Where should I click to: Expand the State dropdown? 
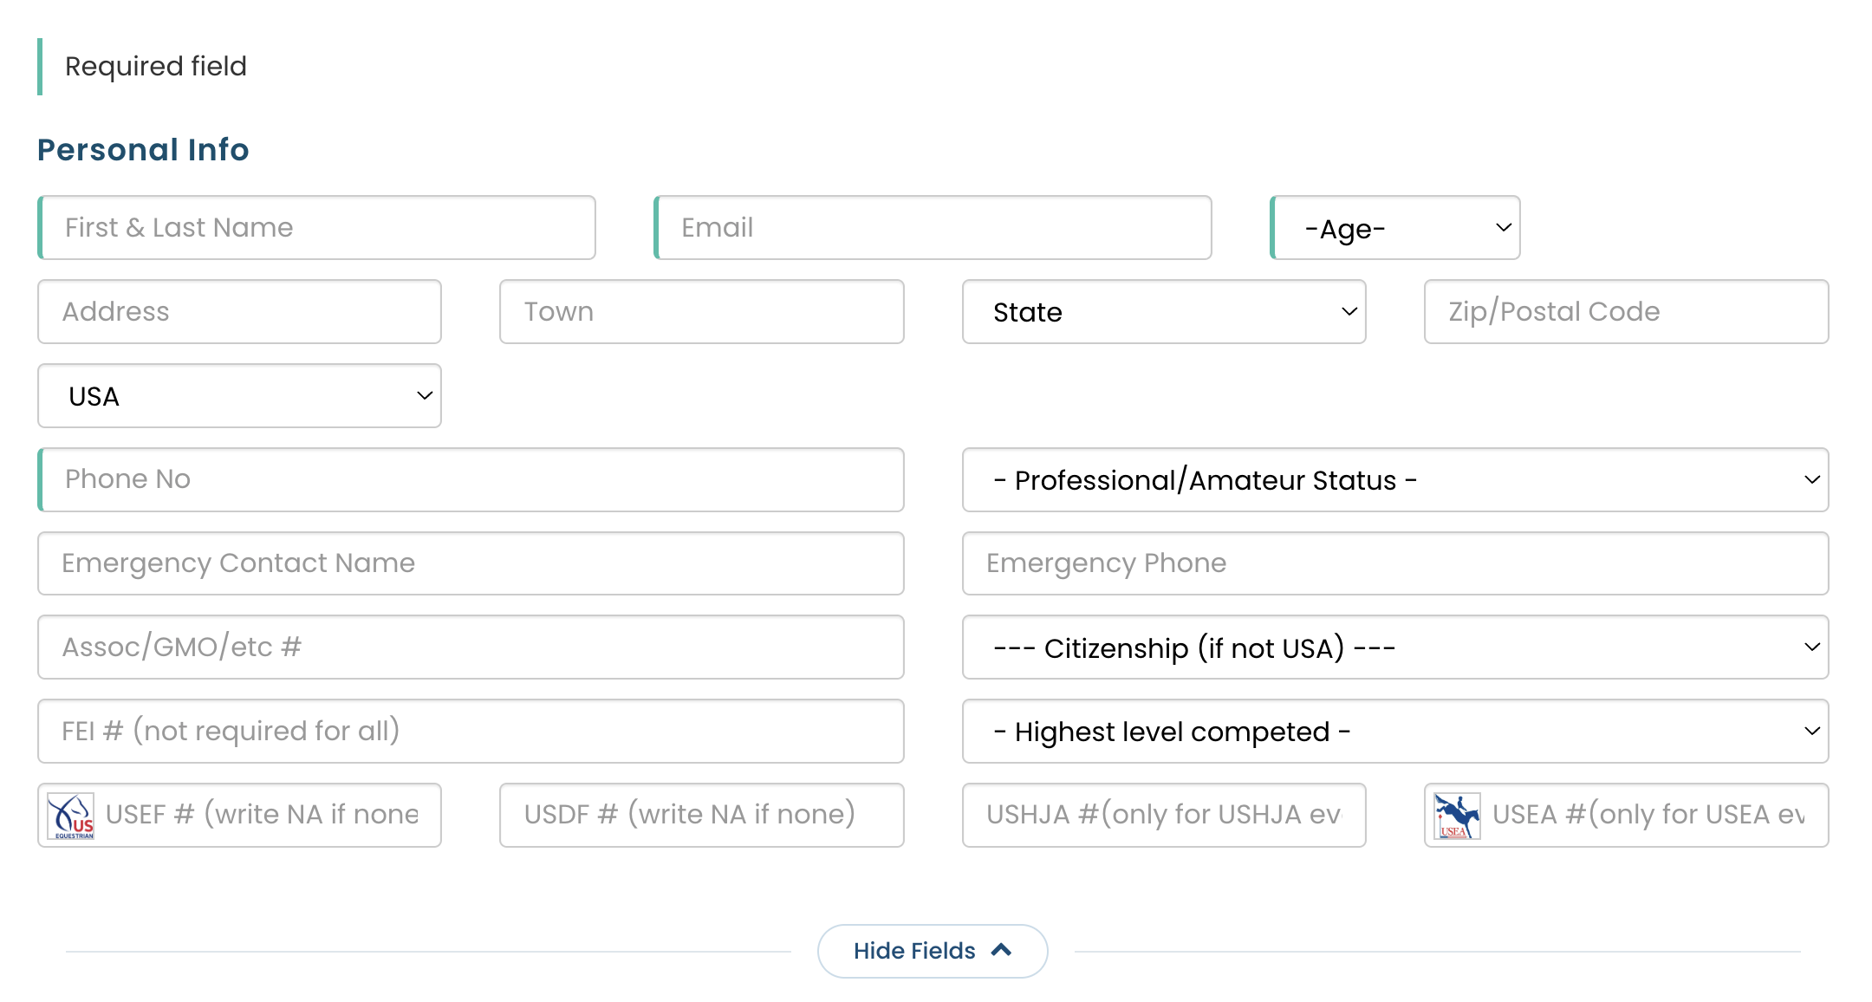click(1164, 311)
